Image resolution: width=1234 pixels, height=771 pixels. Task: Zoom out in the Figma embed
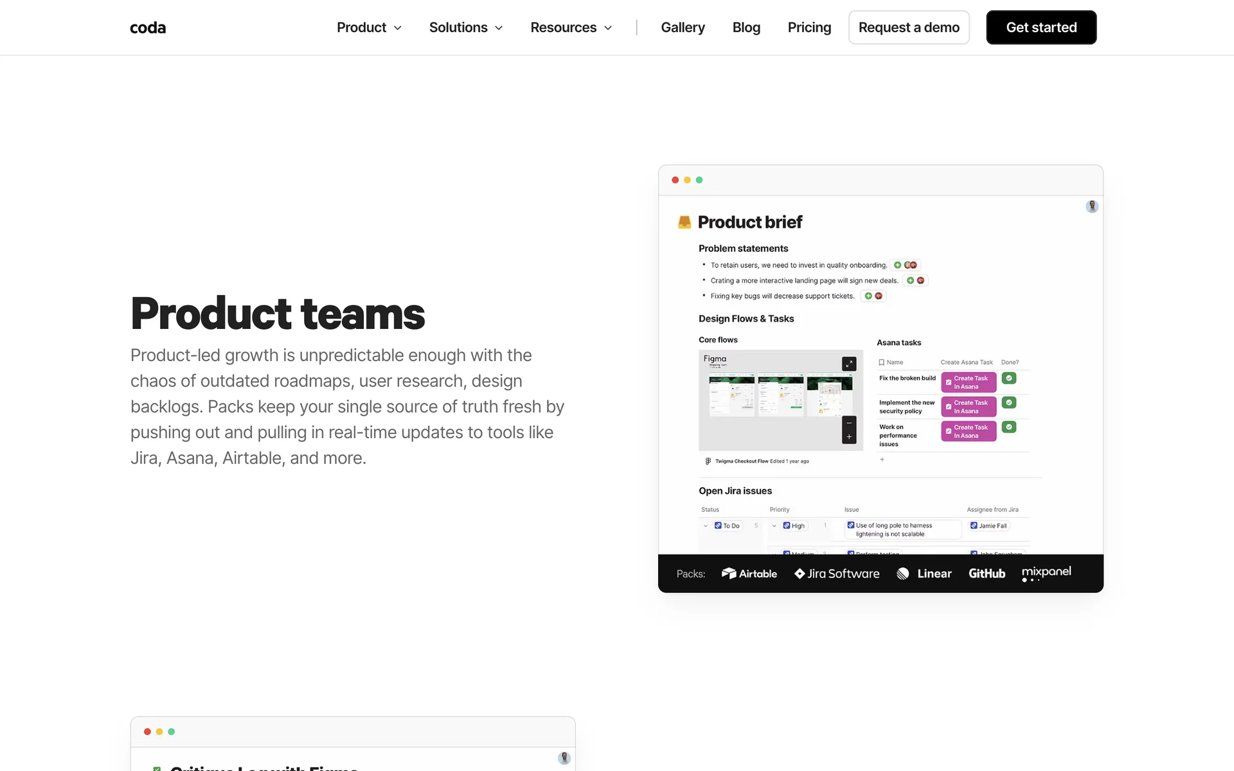[x=849, y=423]
